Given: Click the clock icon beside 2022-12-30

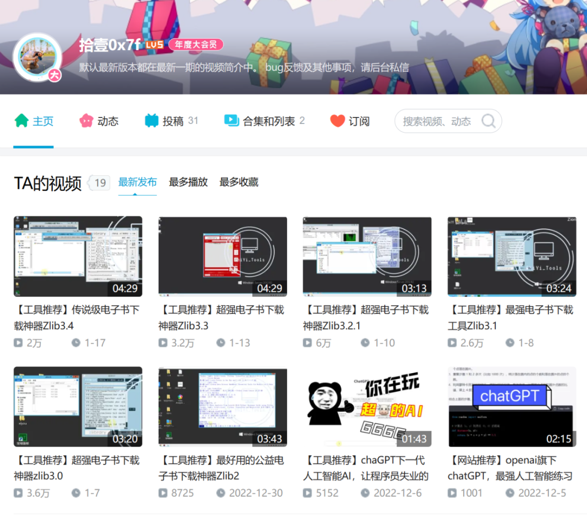Looking at the screenshot, I should coord(221,493).
